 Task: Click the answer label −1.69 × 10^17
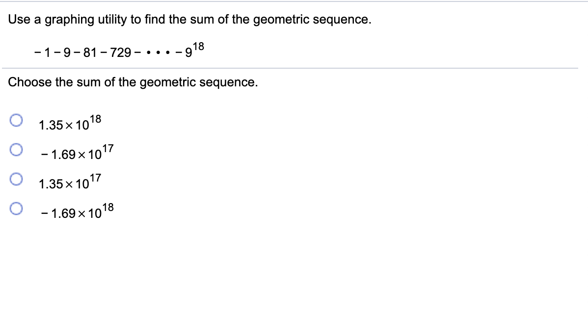[76, 155]
